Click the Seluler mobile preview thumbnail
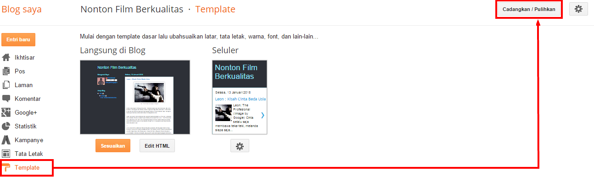 coord(240,97)
